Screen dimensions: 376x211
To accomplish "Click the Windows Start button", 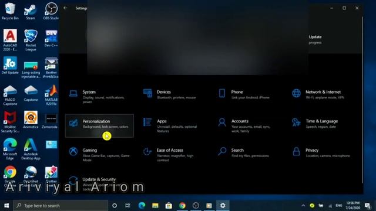I will point(6,206).
